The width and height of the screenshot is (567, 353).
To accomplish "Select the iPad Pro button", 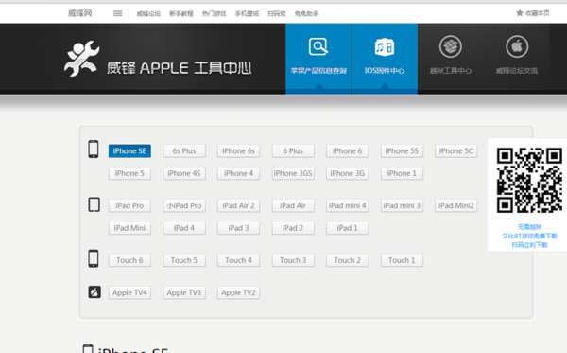I will [129, 205].
